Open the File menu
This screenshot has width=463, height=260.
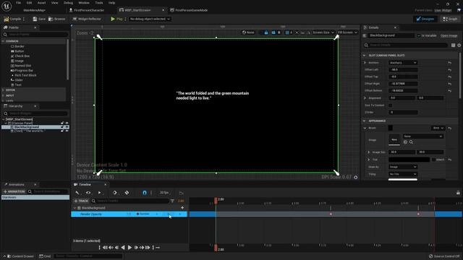point(18,3)
